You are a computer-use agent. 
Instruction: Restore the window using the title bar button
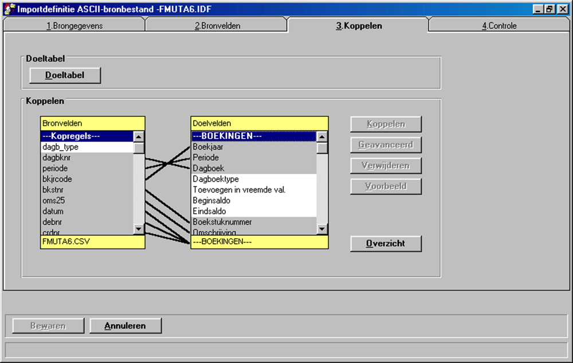tap(549, 9)
